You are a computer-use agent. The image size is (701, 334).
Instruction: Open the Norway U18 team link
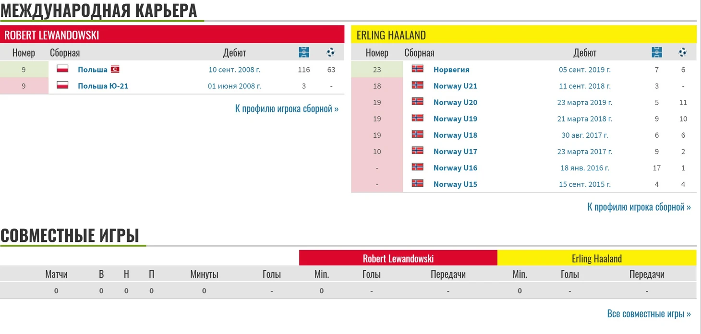(455, 135)
